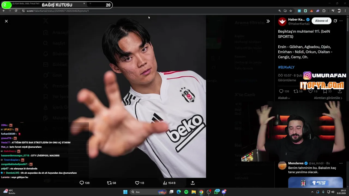The height and width of the screenshot is (196, 349).
Task: Click the taskbar Ara search box
Action: coord(149,192)
